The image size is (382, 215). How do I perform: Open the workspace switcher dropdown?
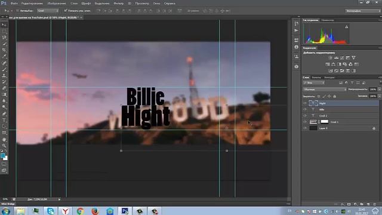point(363,11)
